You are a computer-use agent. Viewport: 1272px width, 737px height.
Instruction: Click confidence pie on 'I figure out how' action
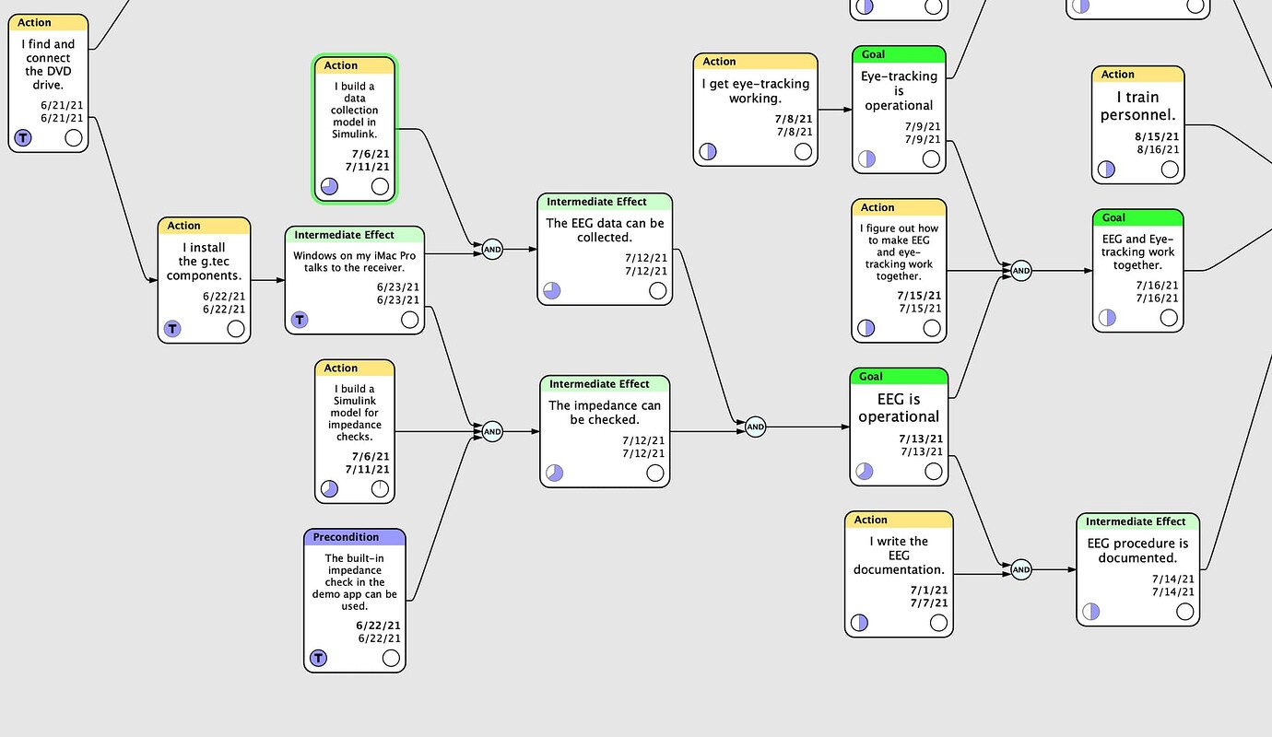[x=866, y=328]
